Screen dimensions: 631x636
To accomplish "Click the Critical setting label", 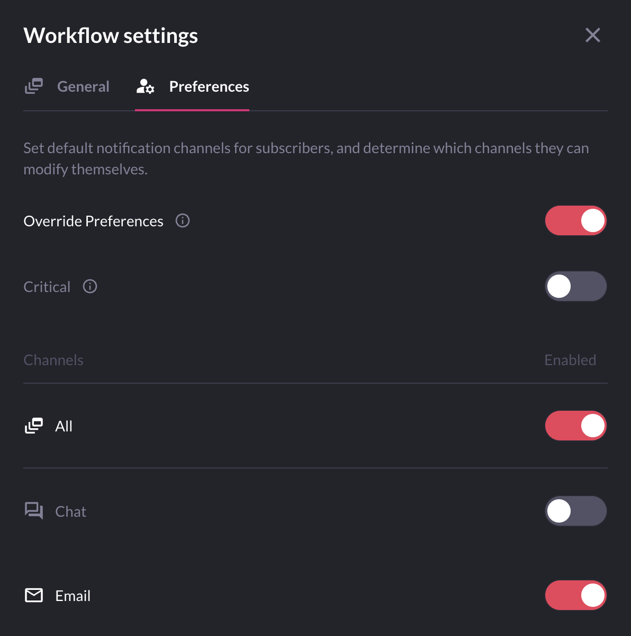I will click(x=47, y=287).
